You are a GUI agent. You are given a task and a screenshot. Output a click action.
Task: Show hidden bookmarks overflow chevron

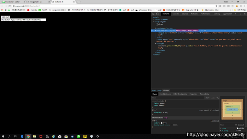[x=231, y=10]
